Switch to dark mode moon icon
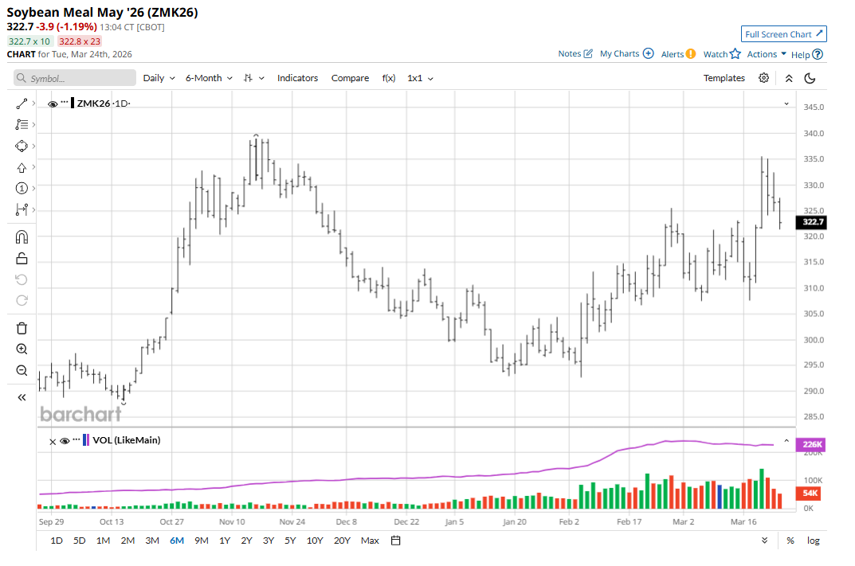Image resolution: width=855 pixels, height=566 pixels. 810,79
